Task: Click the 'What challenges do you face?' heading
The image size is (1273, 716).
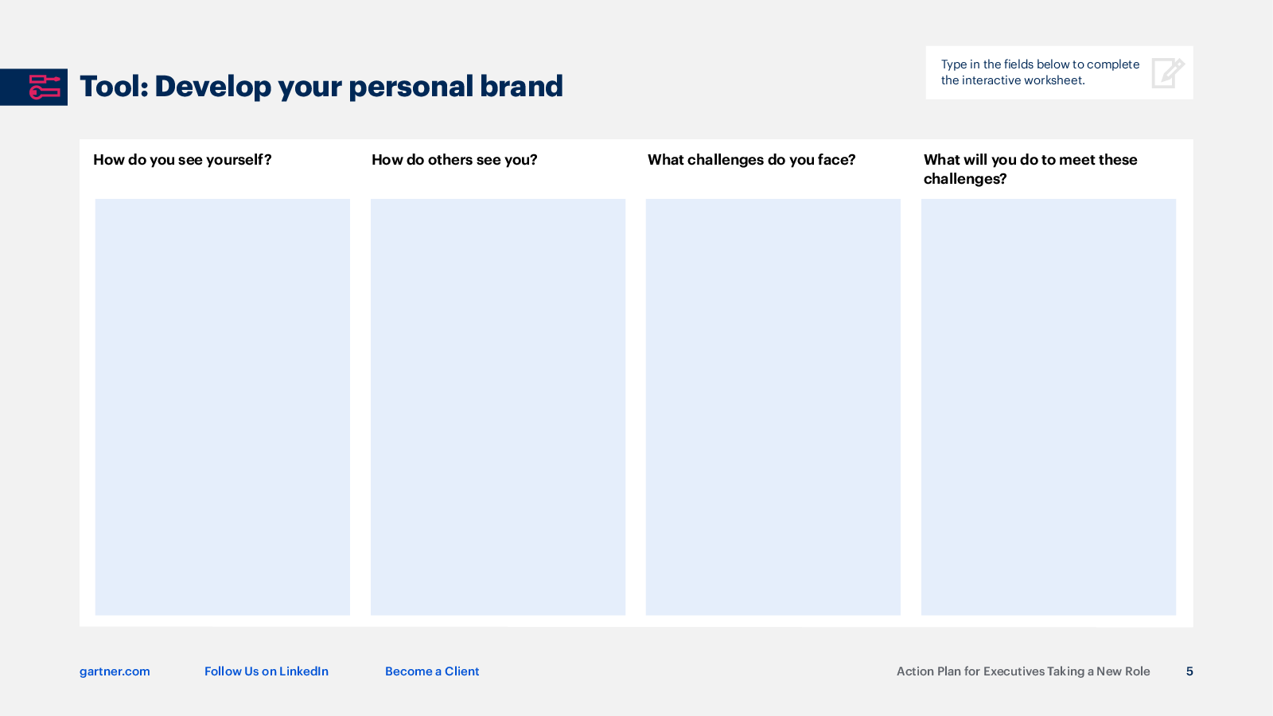Action: click(752, 160)
